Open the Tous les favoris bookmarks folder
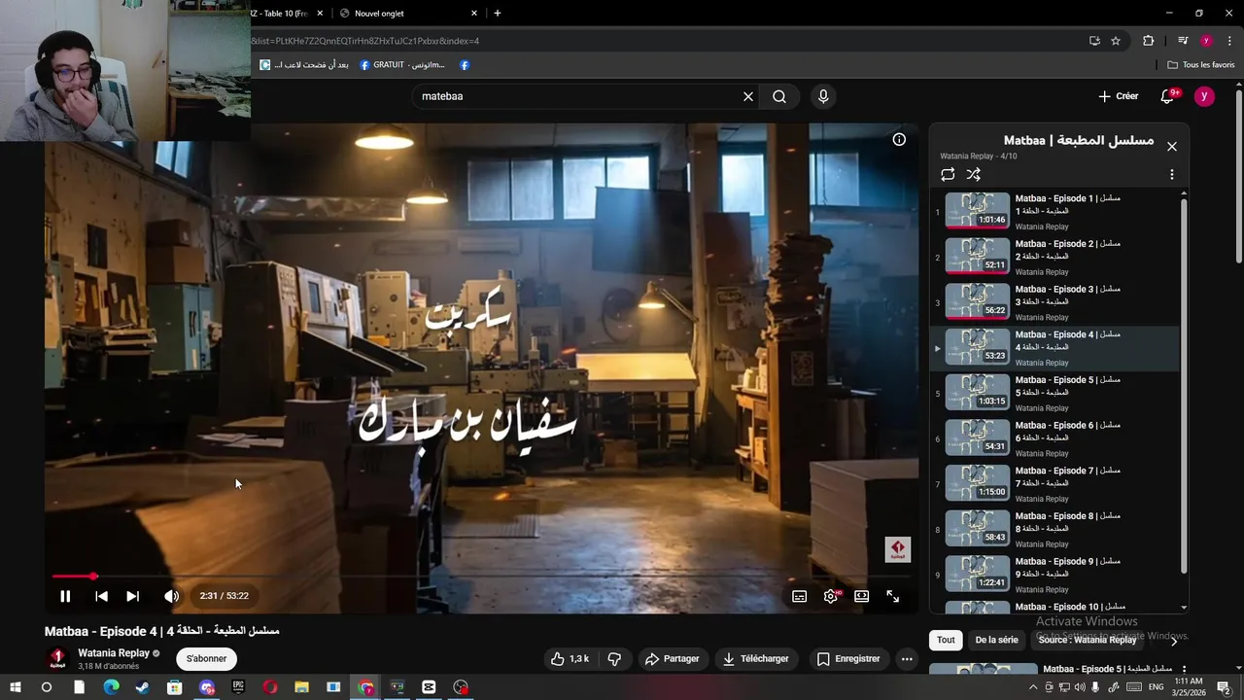The image size is (1244, 700). click(1201, 64)
